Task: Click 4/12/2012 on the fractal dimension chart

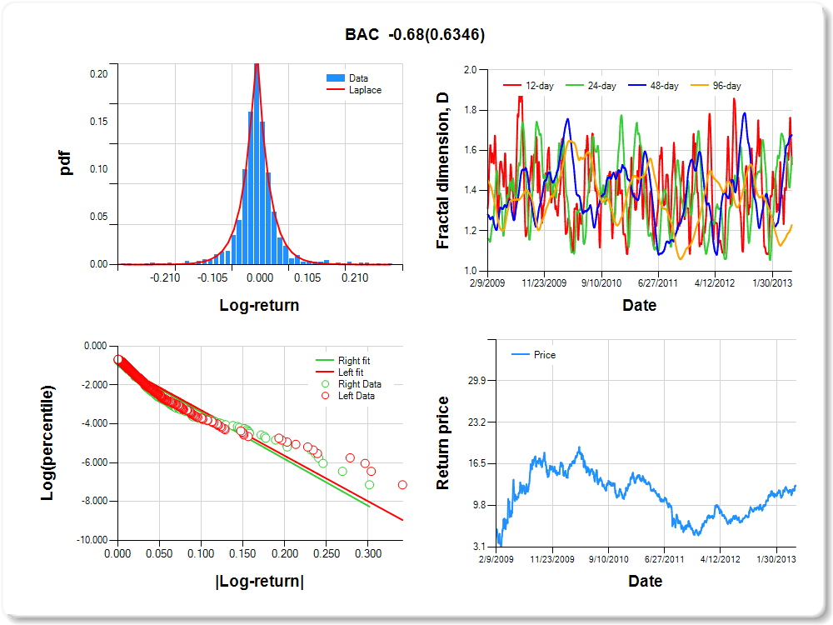Action: [715, 282]
